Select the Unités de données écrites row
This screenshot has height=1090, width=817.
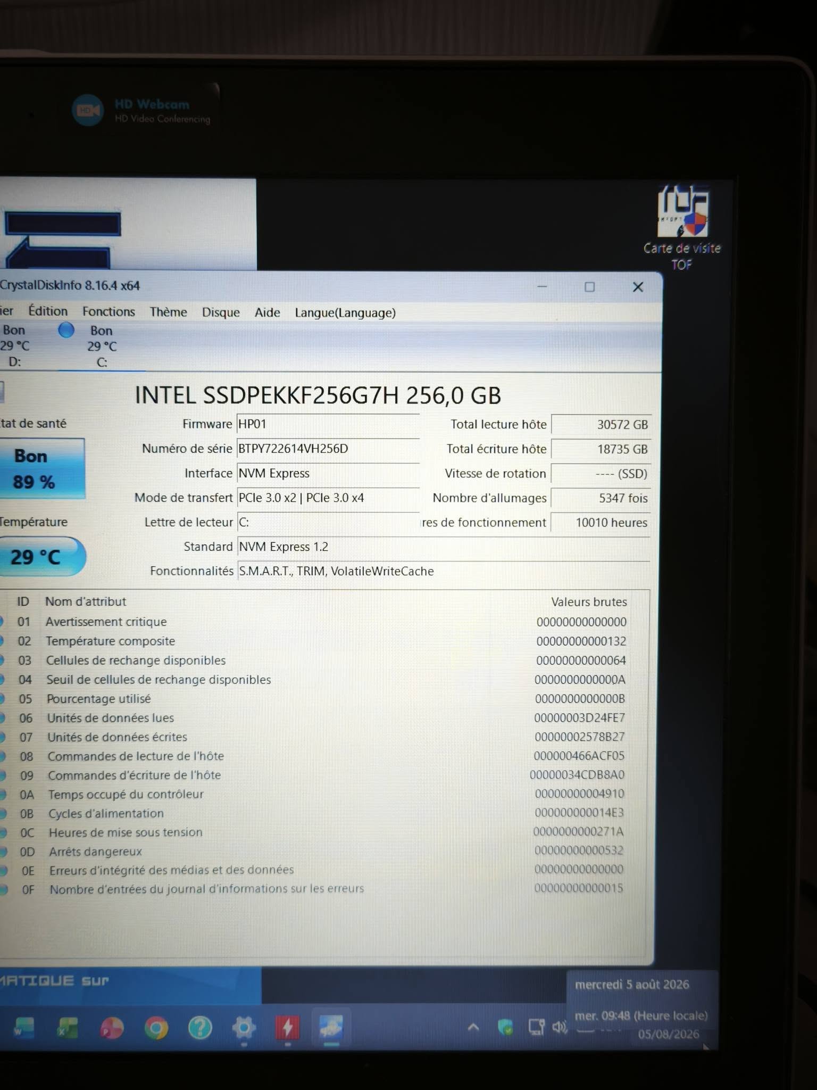[x=324, y=737]
